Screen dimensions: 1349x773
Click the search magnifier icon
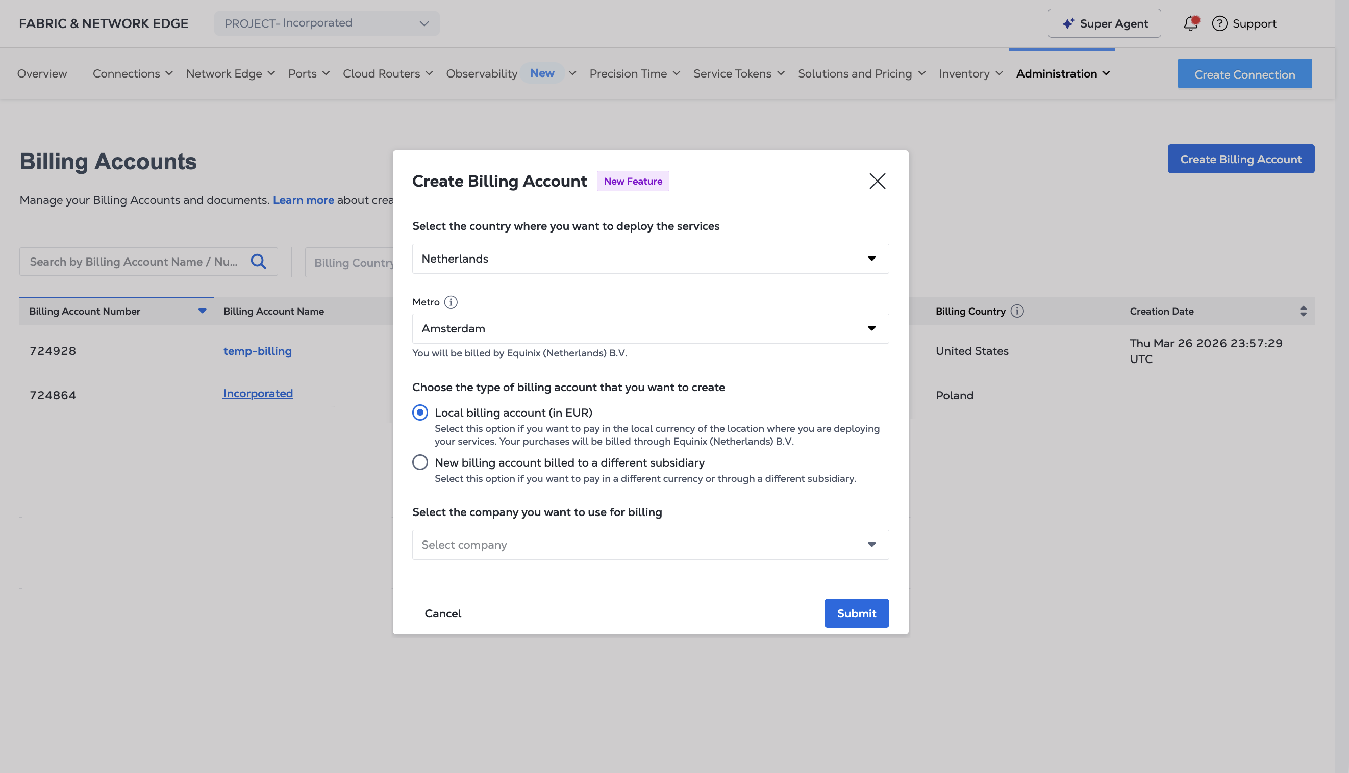(259, 261)
